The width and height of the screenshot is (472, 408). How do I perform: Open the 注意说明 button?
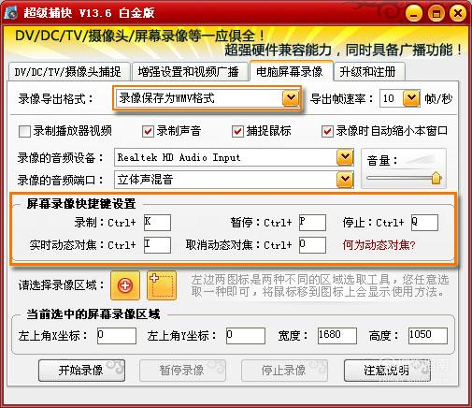click(x=387, y=371)
